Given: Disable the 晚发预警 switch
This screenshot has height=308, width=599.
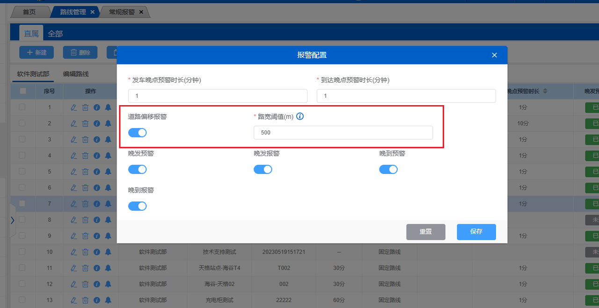Looking at the screenshot, I should point(138,169).
